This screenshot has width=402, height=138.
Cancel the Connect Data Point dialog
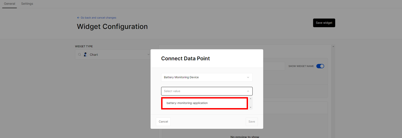coord(163,122)
